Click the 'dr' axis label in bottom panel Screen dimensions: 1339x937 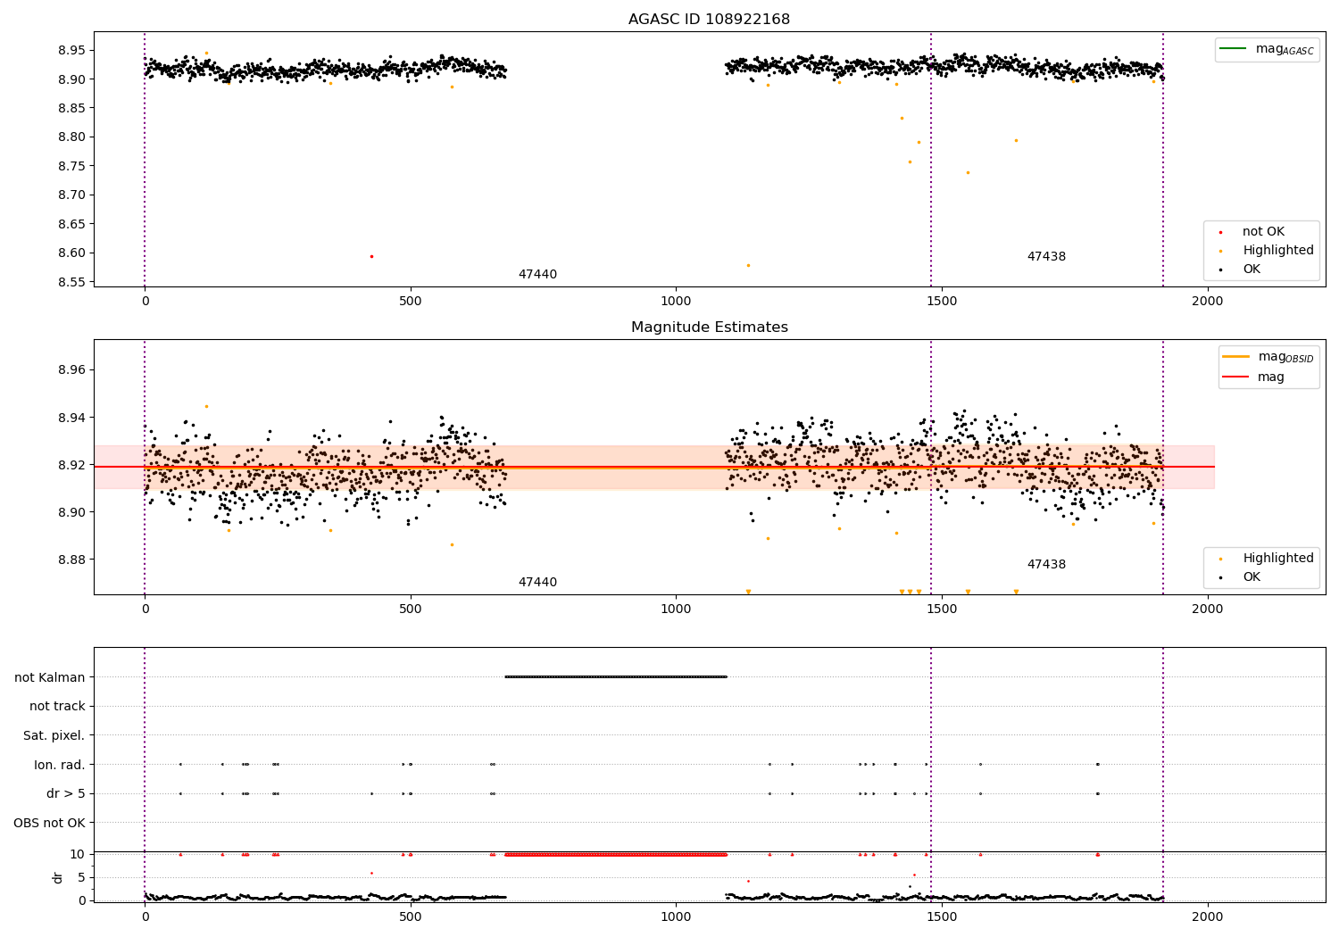click(x=58, y=878)
